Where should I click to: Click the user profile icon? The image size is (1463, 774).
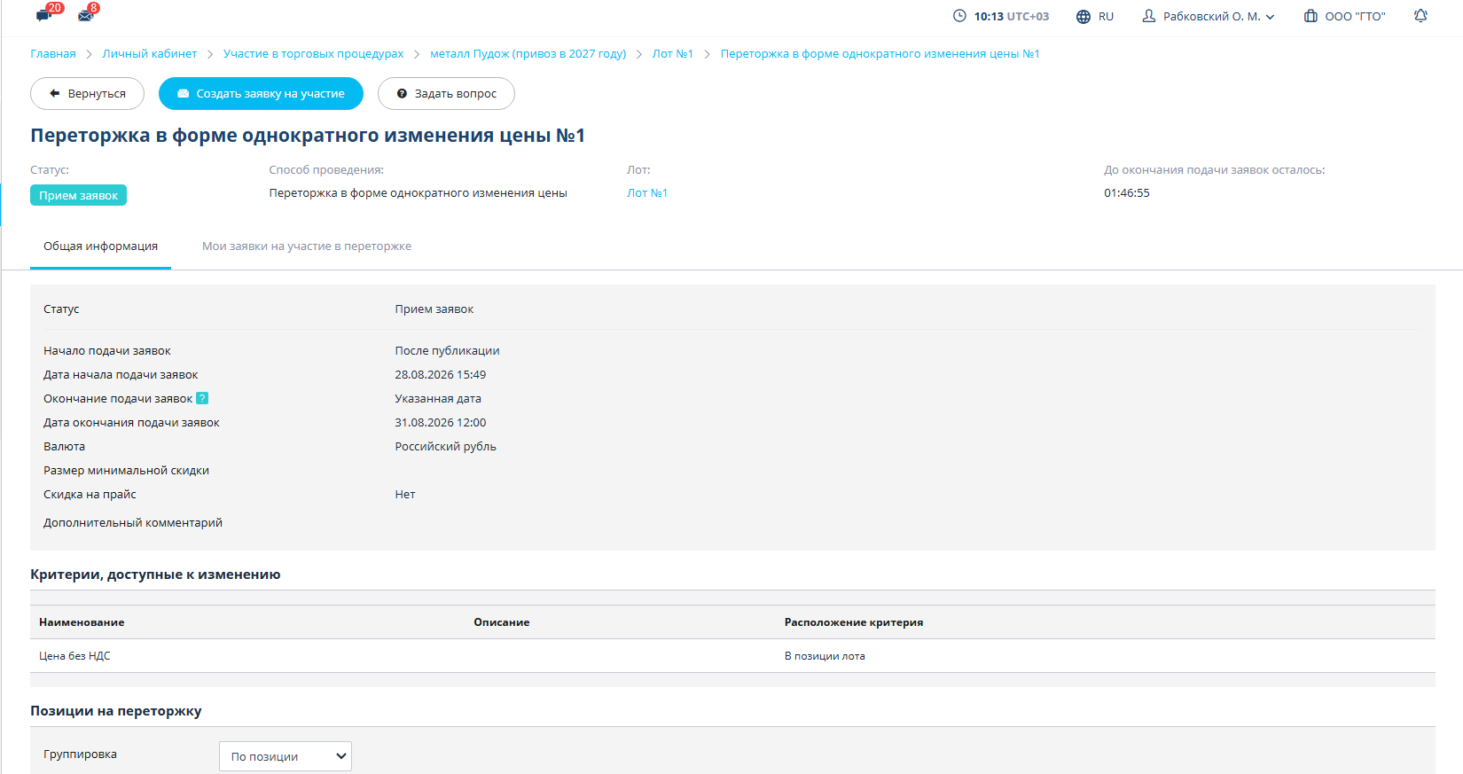[1149, 16]
